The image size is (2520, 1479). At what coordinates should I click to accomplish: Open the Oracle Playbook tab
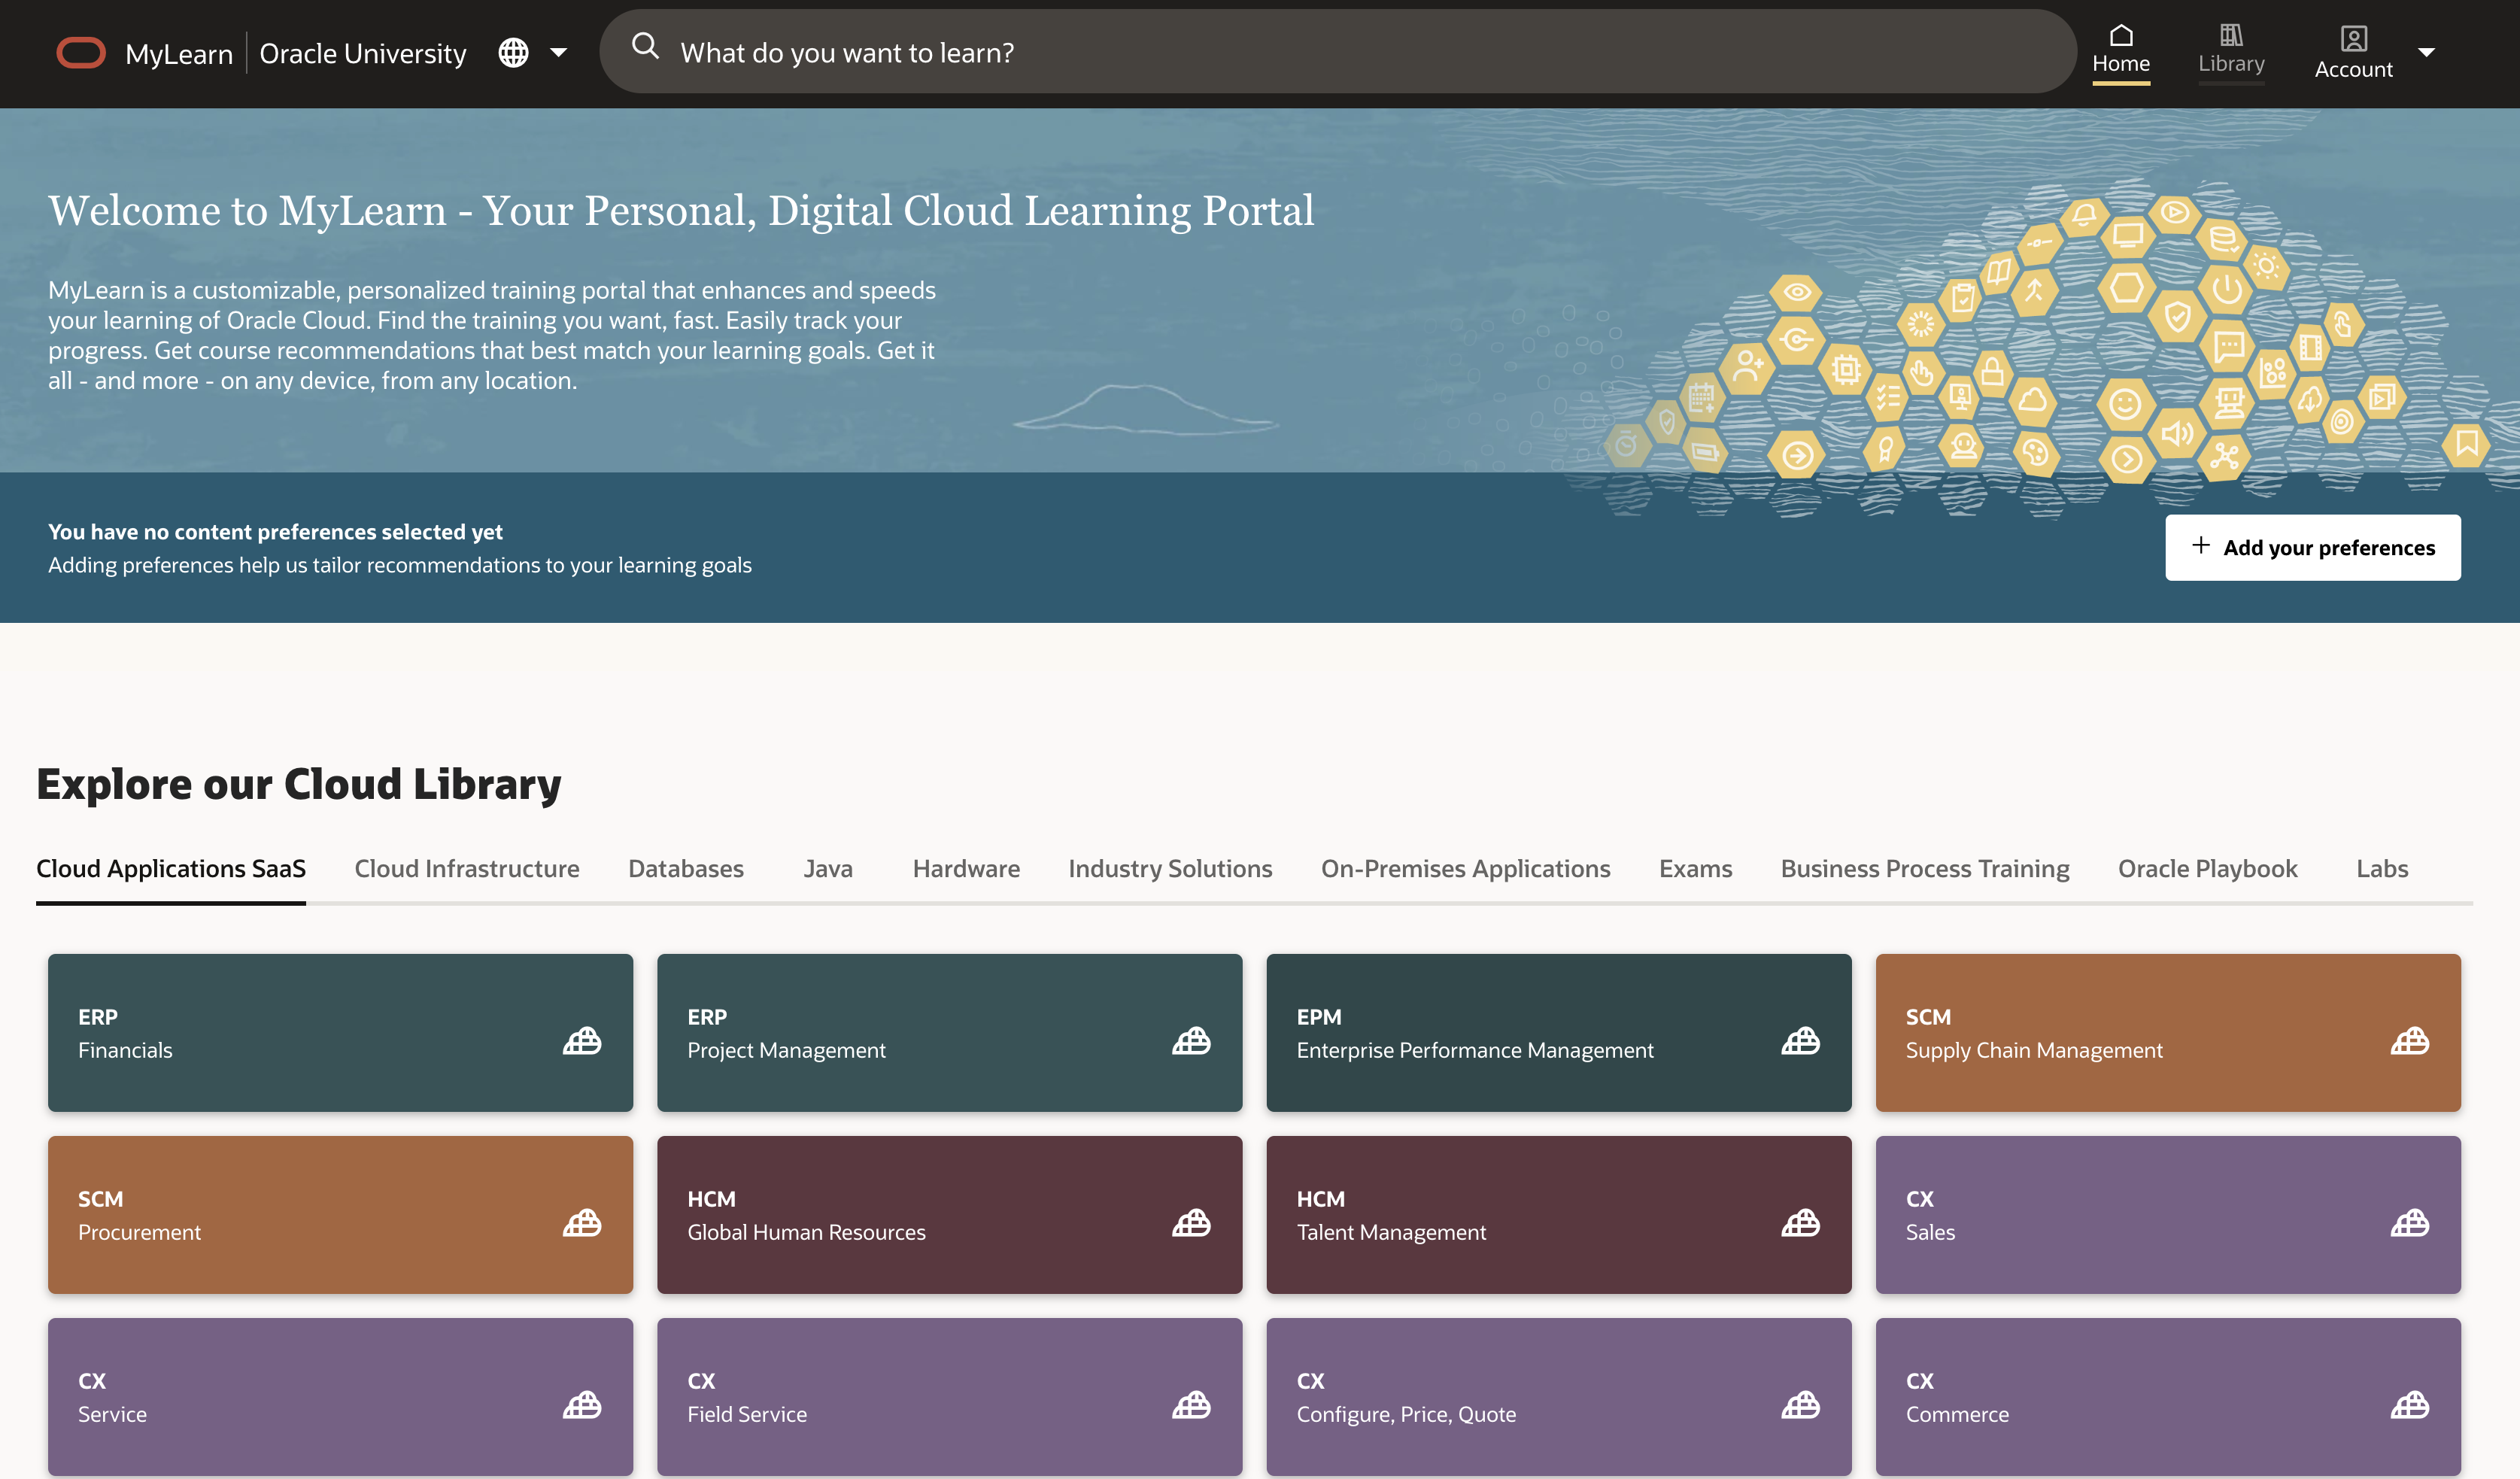coord(2207,868)
